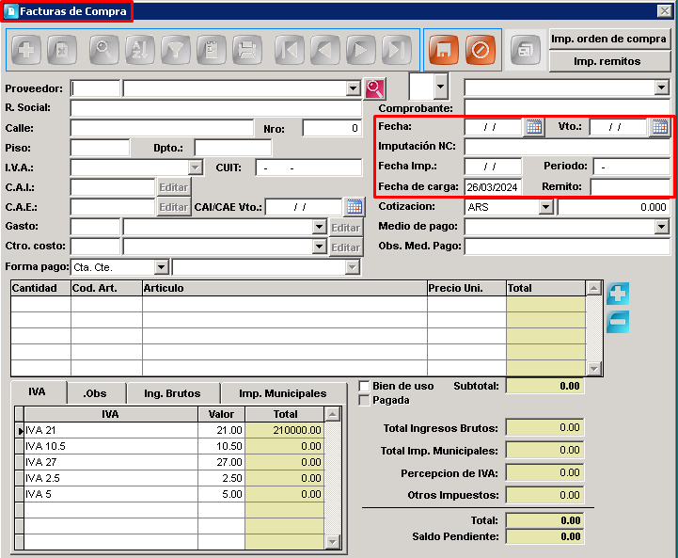Viewport: 678px width, 558px height.
Task: Click the printer toolbar icon
Action: click(247, 50)
